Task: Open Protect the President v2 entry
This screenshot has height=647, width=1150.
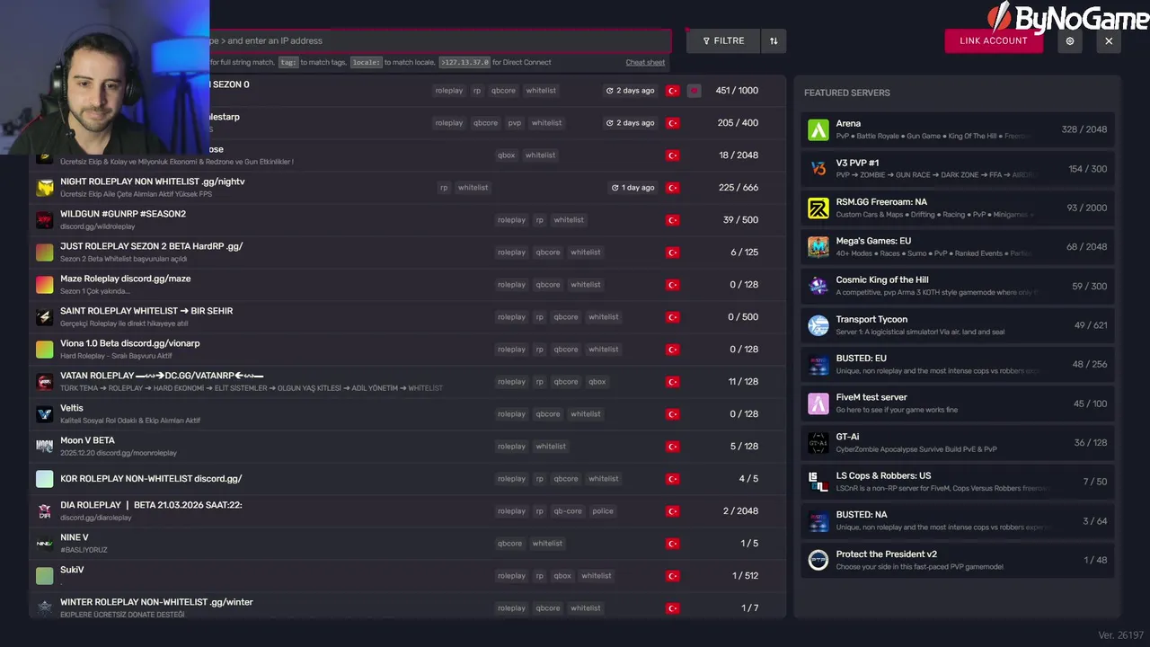Action: pyautogui.click(x=958, y=560)
